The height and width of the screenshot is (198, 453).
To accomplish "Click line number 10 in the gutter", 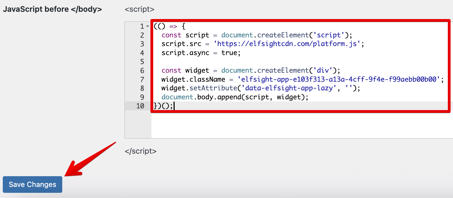I will point(140,106).
